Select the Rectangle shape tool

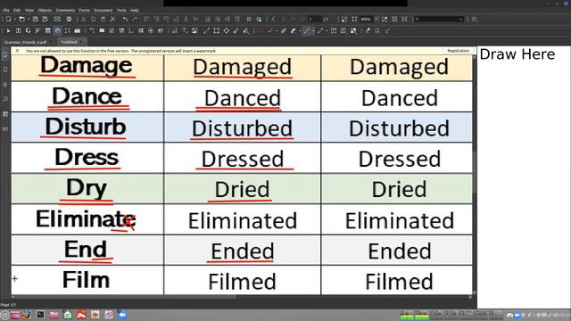(216, 31)
